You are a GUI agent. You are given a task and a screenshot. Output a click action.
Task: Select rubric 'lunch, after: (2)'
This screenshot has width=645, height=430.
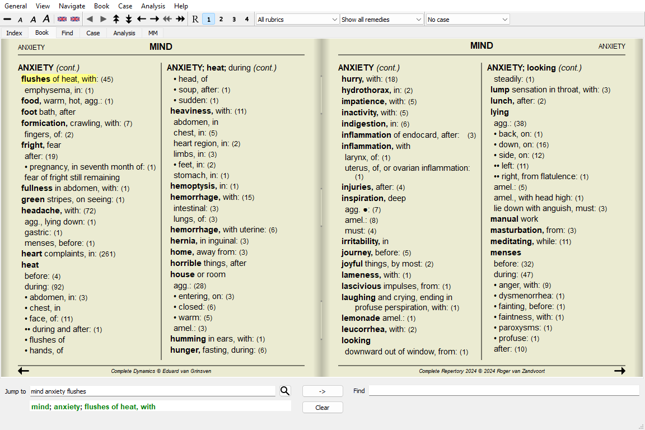[x=518, y=101]
